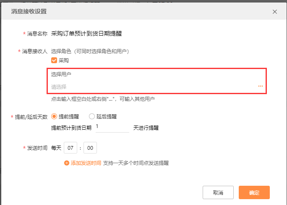The image size is (287, 205).
Task: Click the 采购 role label text
Action: [64, 60]
